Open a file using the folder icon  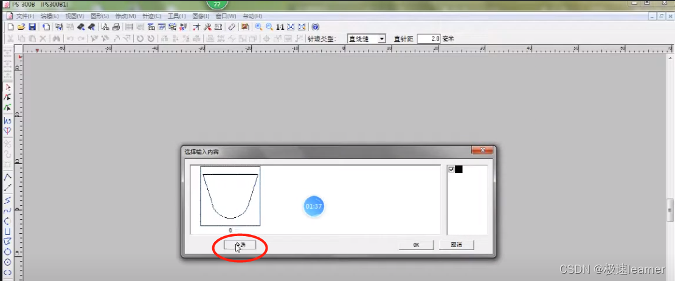pos(21,27)
